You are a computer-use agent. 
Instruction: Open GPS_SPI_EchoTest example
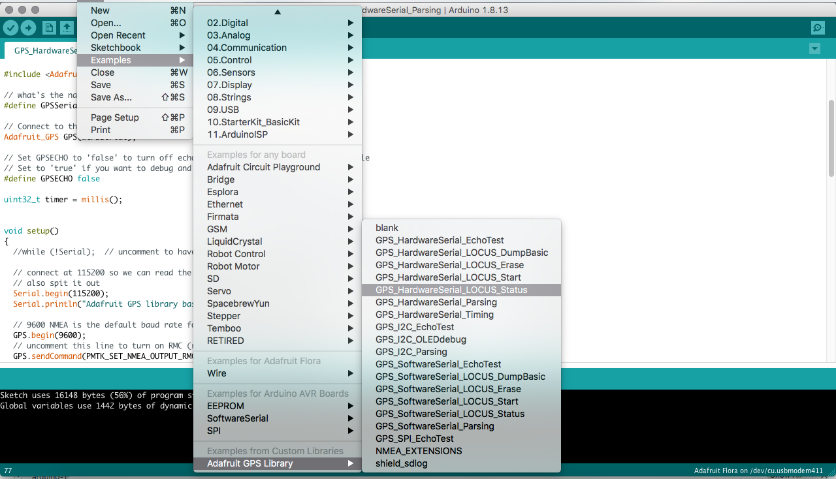point(461,439)
